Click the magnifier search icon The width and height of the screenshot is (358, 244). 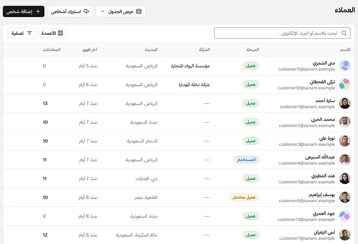pos(344,33)
